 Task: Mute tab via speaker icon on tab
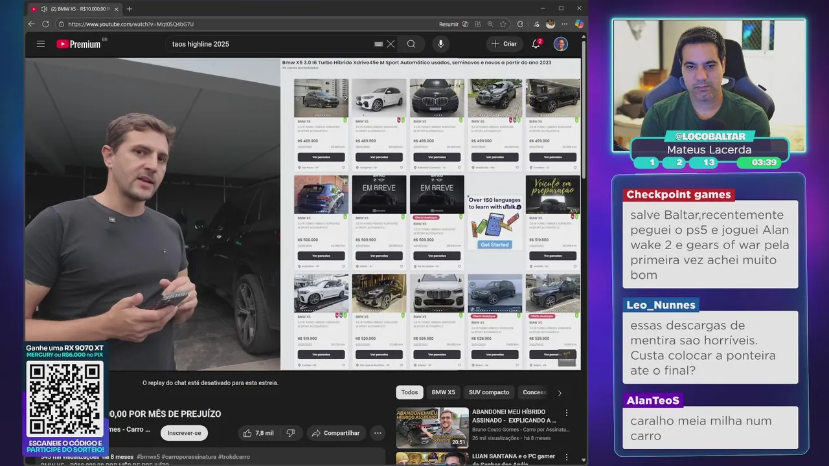[x=43, y=9]
